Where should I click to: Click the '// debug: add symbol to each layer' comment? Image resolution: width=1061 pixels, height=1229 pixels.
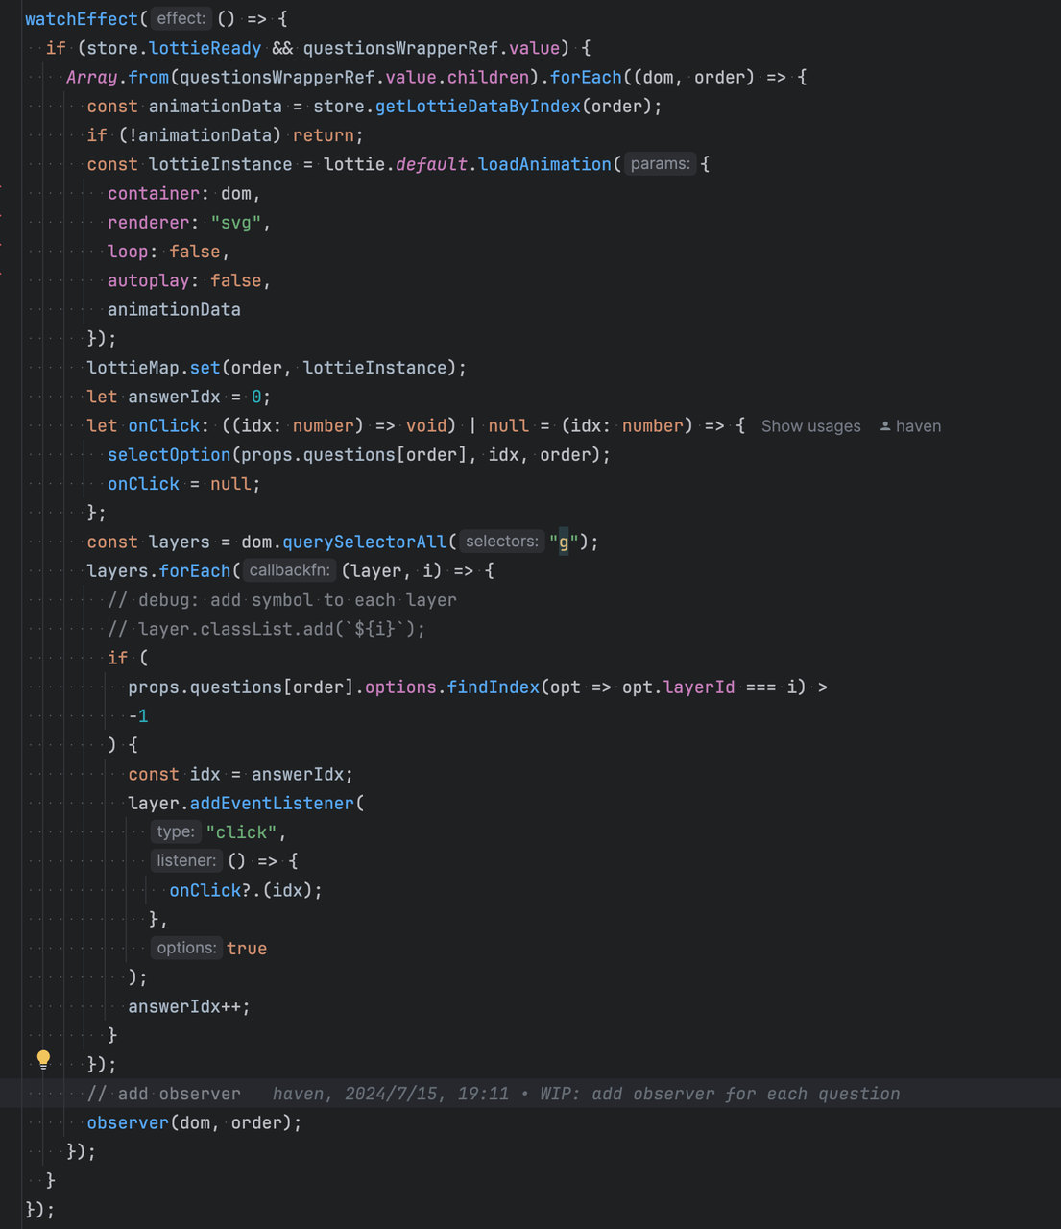click(x=282, y=600)
